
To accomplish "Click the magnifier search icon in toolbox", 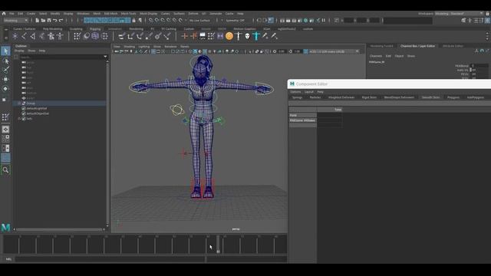I will [x=5, y=170].
